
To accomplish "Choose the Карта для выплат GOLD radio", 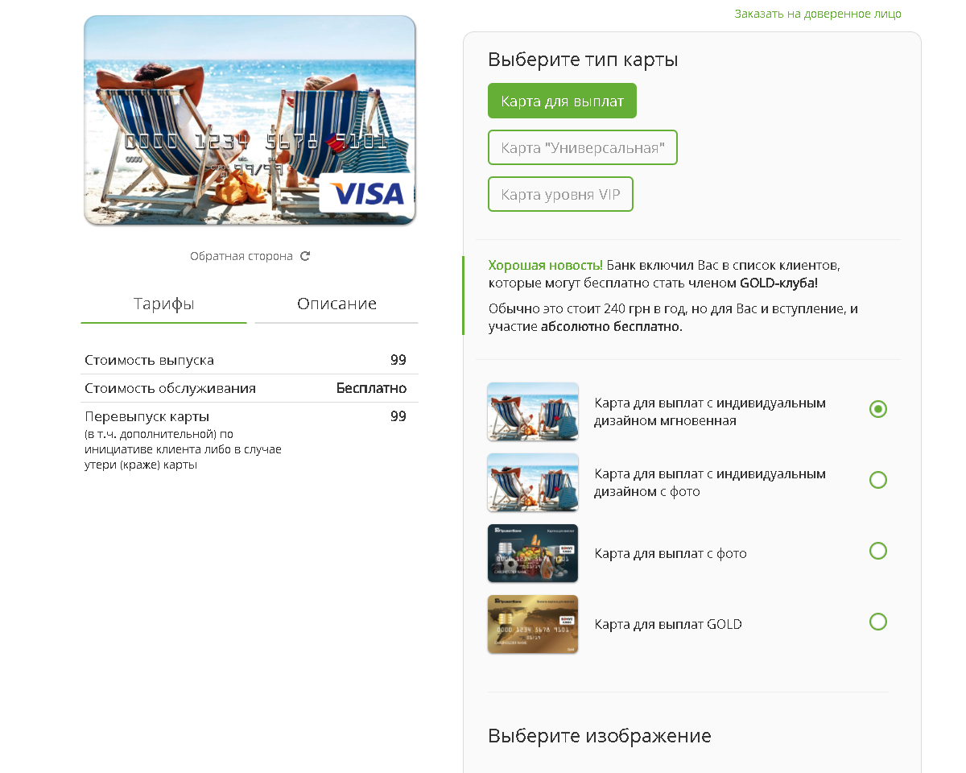I will [878, 622].
